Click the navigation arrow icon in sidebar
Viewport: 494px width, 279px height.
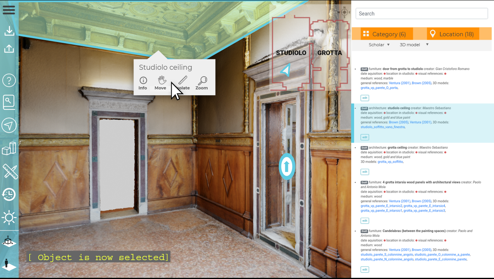tap(9, 125)
